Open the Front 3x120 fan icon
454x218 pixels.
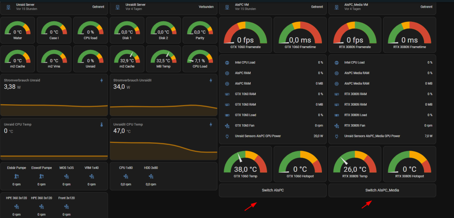tap(67, 206)
